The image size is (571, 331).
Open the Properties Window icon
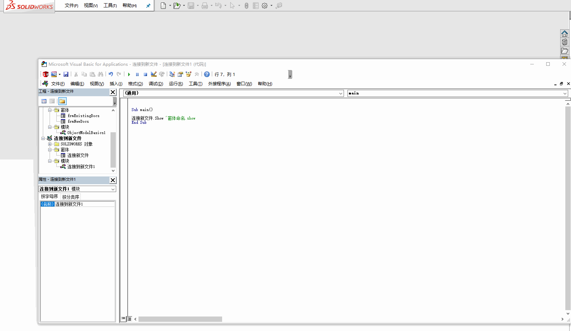tap(180, 74)
